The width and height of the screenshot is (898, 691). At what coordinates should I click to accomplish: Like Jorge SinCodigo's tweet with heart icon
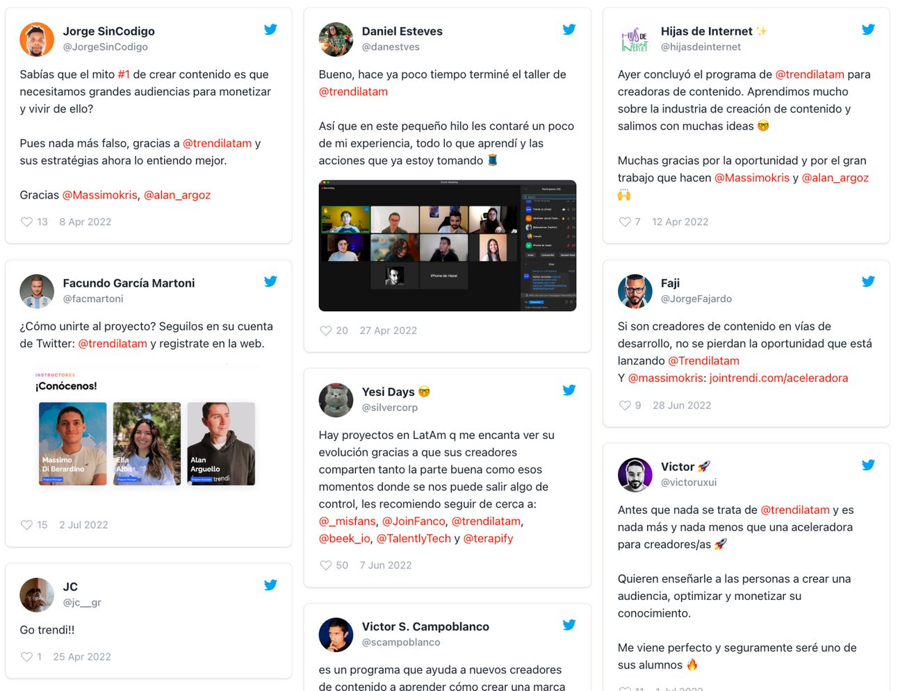(26, 222)
